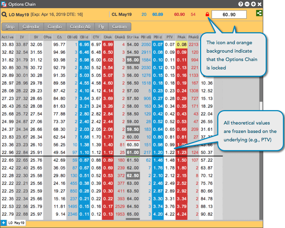Select the 61.00 strike cell
Screen dimensions: 285x228
133,153
